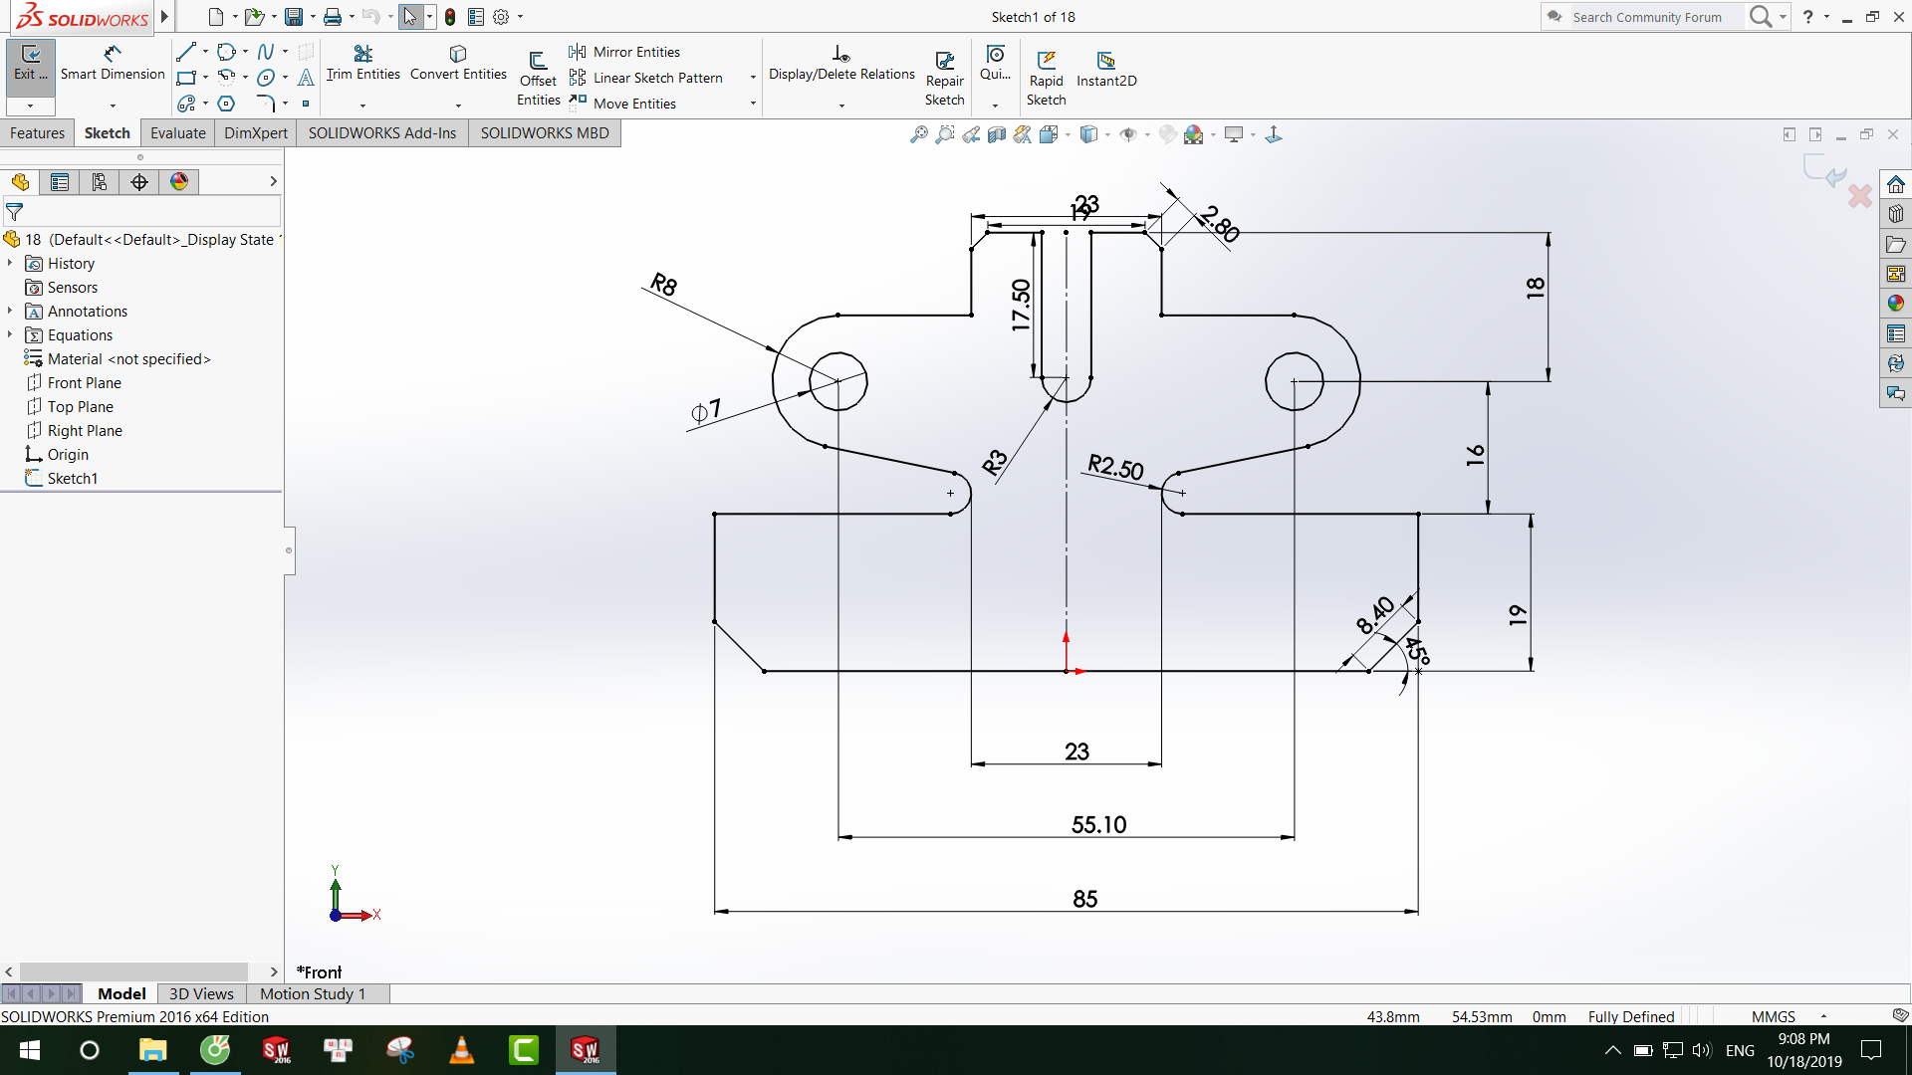Screen dimensions: 1912x1075
Task: Open Linear Sketch Pattern dropdown arrow
Action: pyautogui.click(x=753, y=78)
